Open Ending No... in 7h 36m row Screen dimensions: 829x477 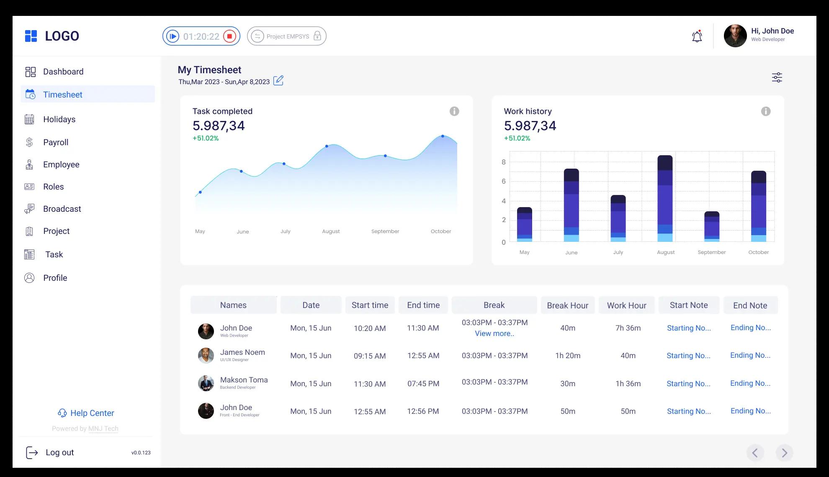(x=751, y=328)
